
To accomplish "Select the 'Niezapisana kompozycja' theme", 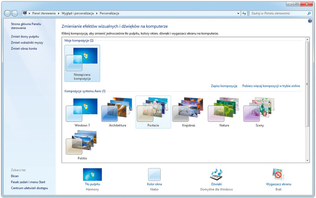I will click(x=82, y=63).
